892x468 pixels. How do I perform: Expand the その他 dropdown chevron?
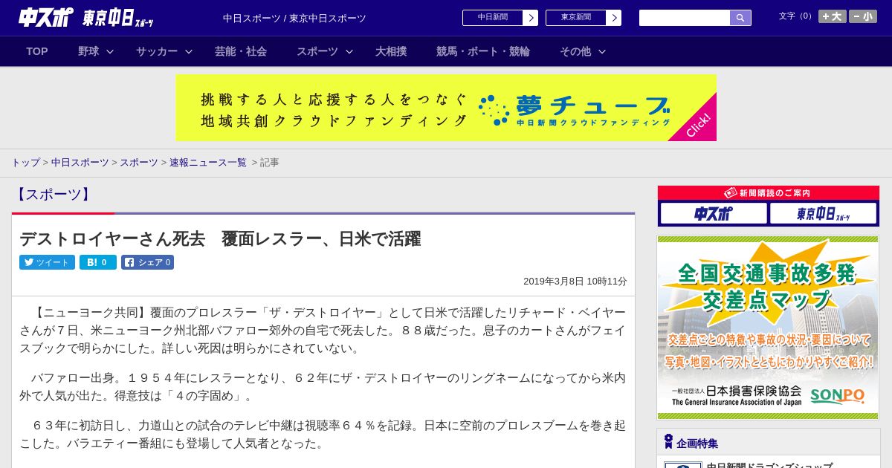pos(602,51)
